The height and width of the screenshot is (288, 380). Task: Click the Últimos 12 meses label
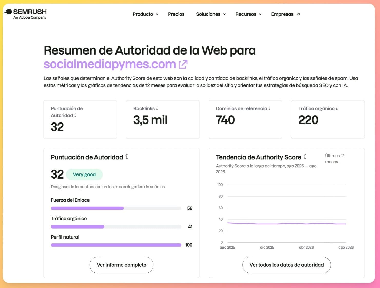335,159
